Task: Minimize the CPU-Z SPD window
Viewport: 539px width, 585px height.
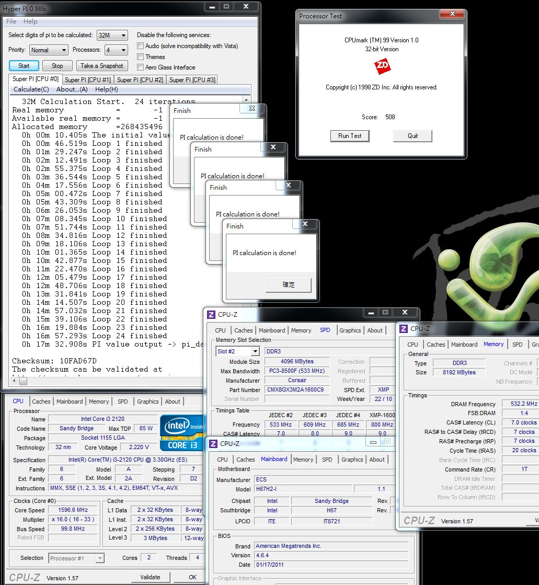Action: [371, 312]
